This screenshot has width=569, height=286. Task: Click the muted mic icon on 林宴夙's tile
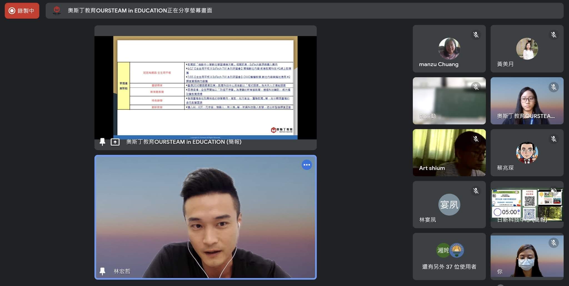point(476,191)
